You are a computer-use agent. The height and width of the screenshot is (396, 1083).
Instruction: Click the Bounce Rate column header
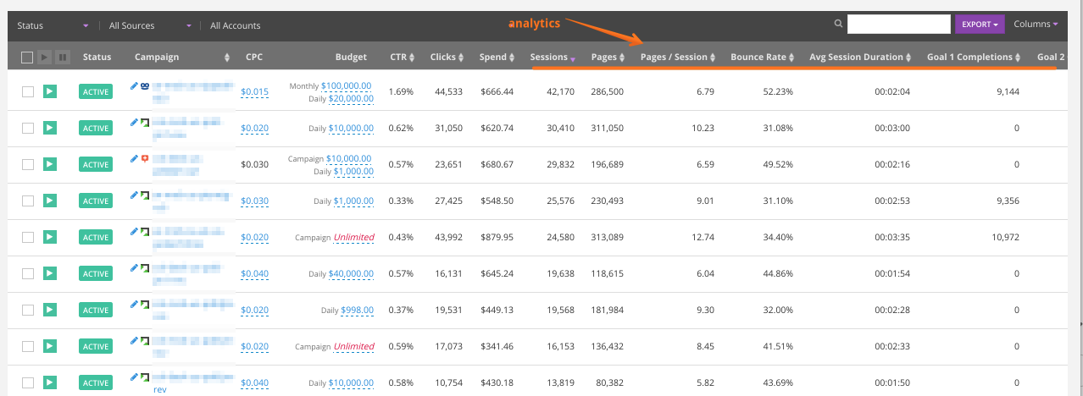pos(762,58)
